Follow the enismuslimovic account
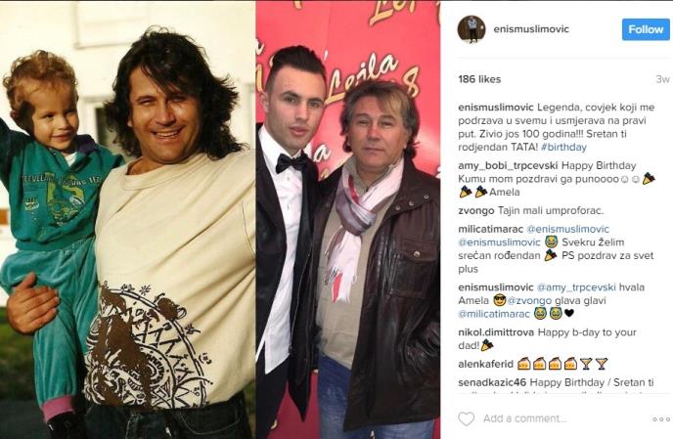Viewport: 673px width, 439px height. (x=646, y=29)
